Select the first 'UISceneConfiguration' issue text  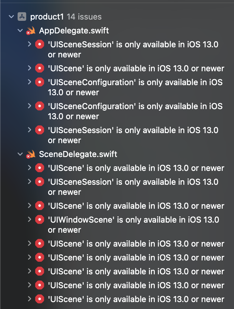[135, 87]
